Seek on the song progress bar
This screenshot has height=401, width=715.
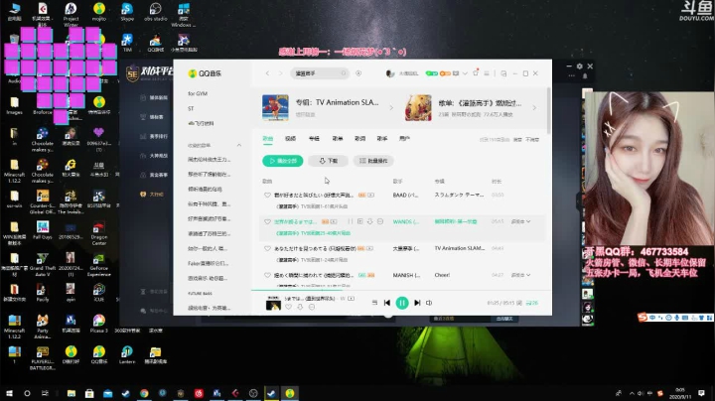pos(401,290)
